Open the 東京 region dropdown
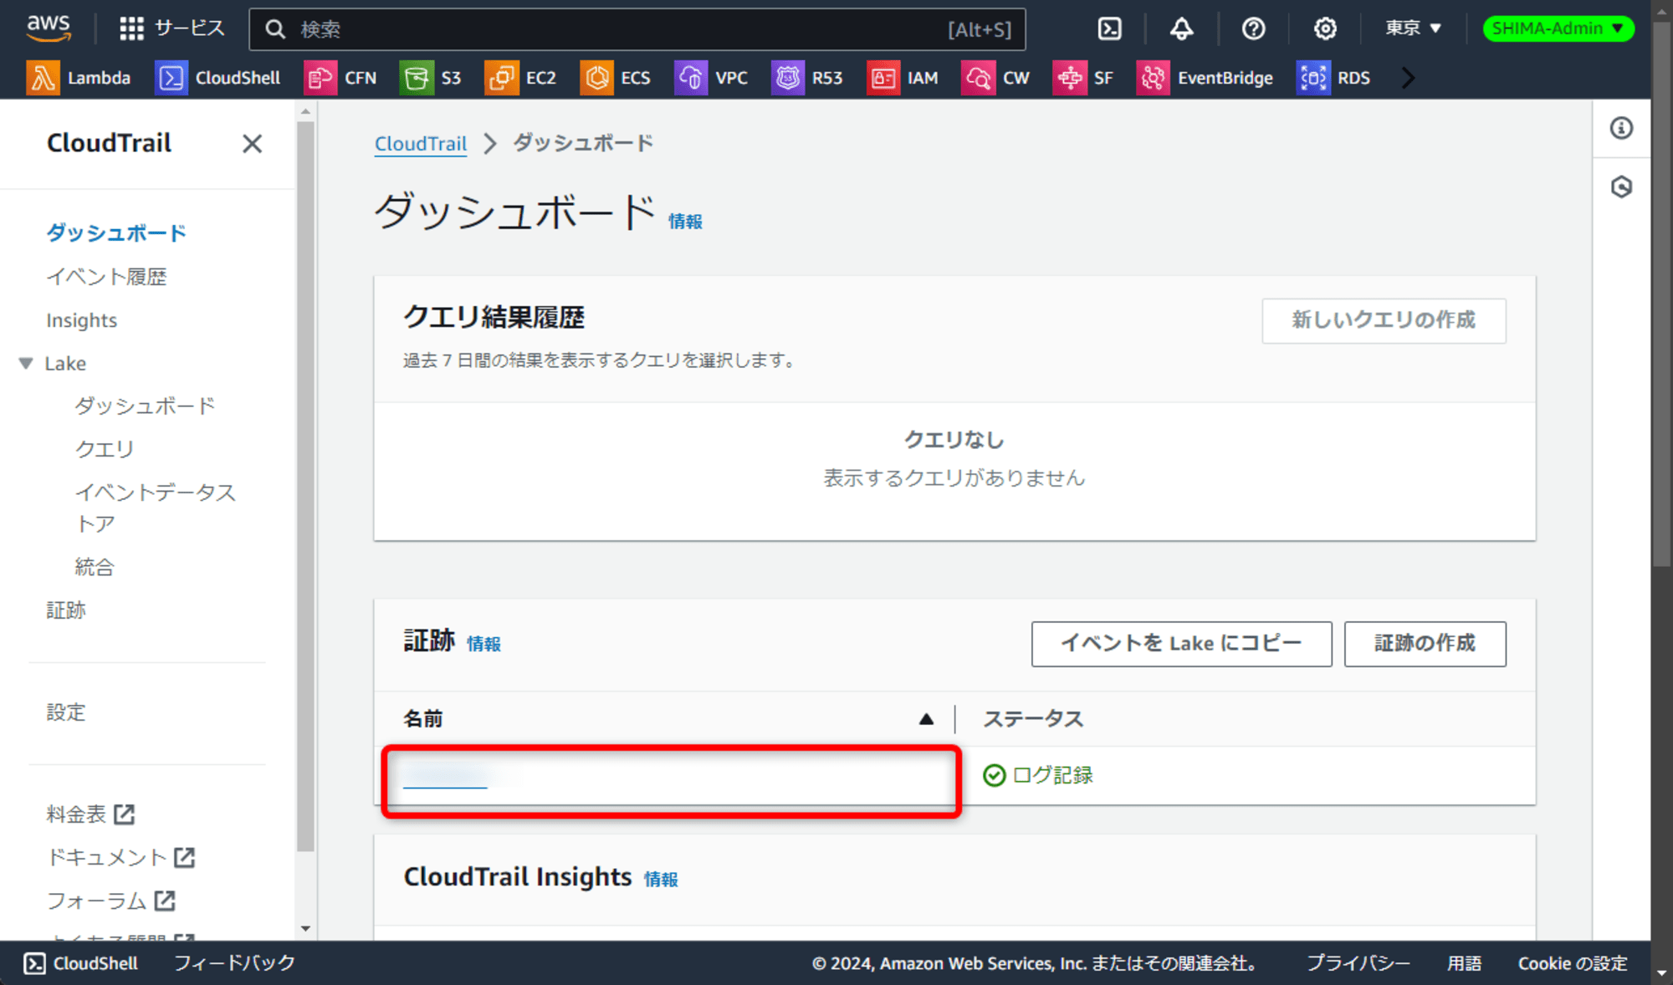 coord(1413,28)
